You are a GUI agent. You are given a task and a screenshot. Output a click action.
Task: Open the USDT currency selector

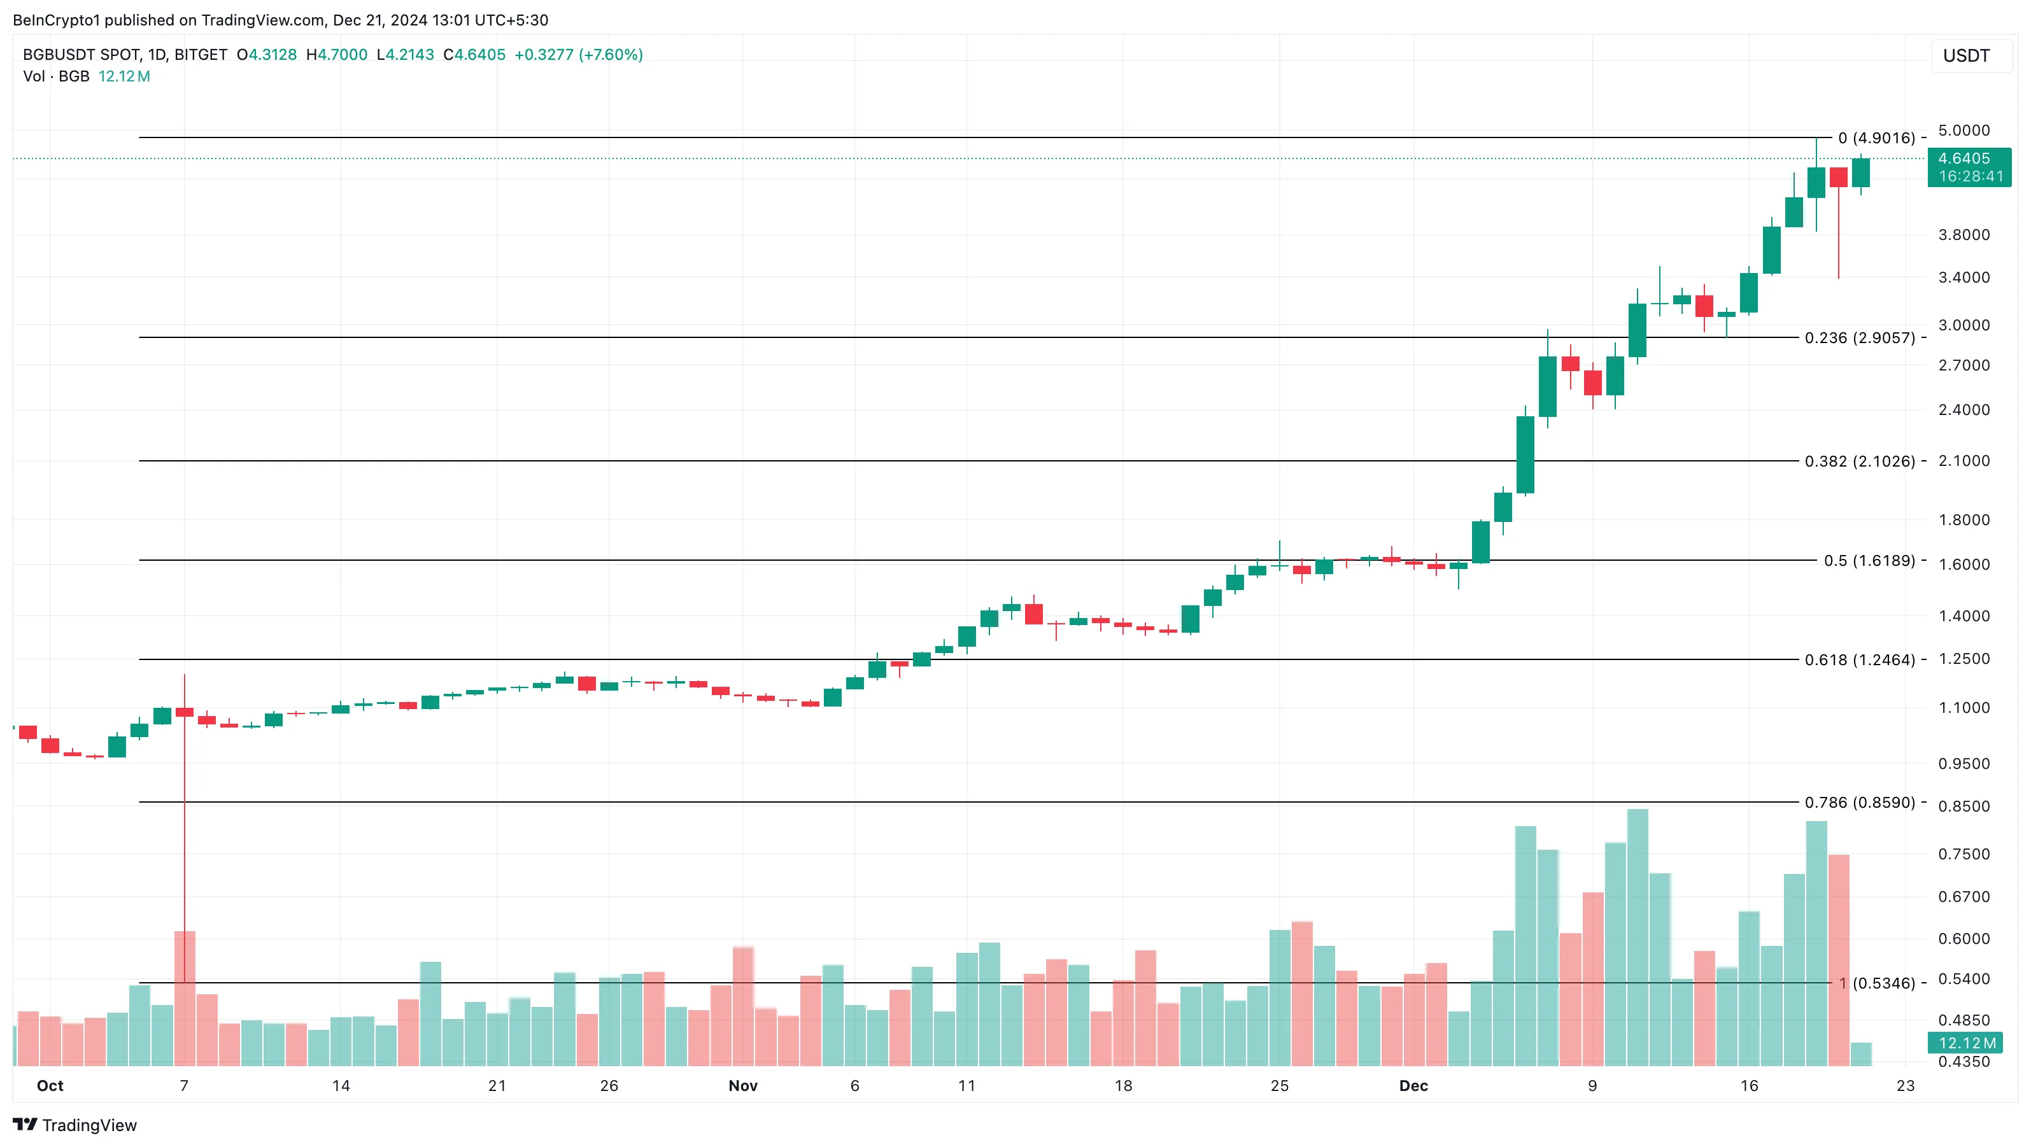coord(1966,56)
